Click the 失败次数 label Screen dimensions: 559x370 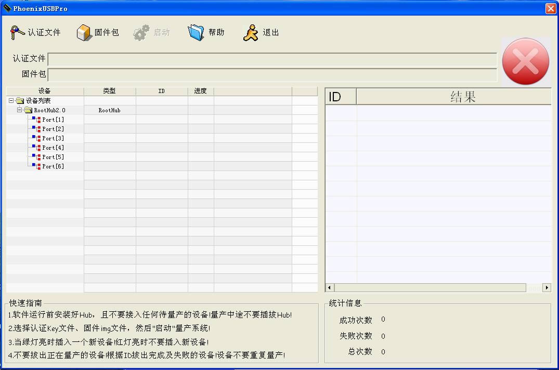coord(356,336)
